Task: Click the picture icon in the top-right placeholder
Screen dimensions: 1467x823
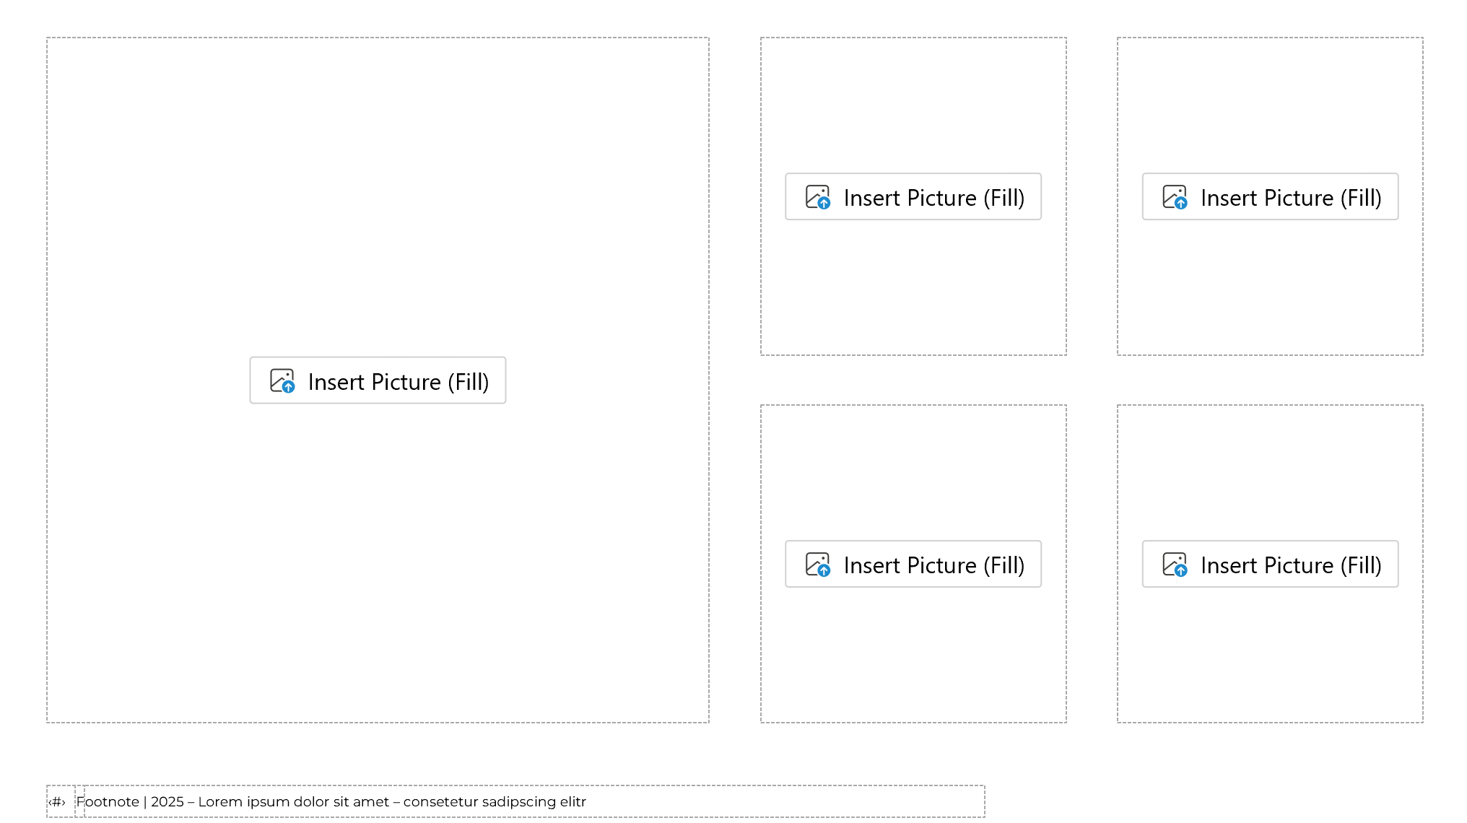Action: (1175, 197)
